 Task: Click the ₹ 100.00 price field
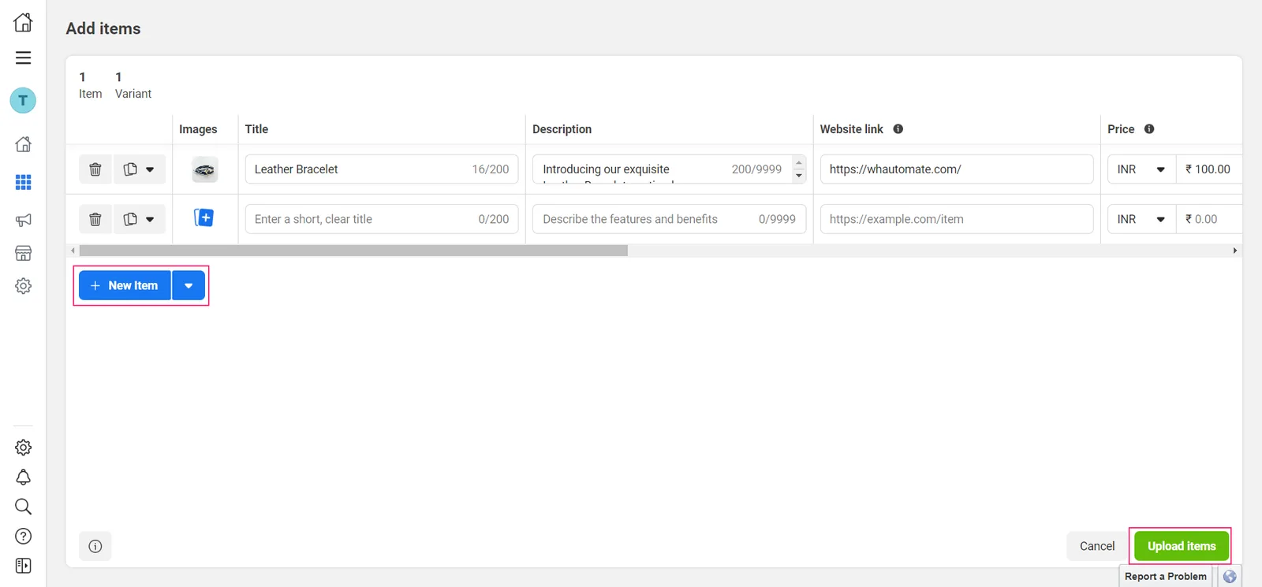point(1209,169)
